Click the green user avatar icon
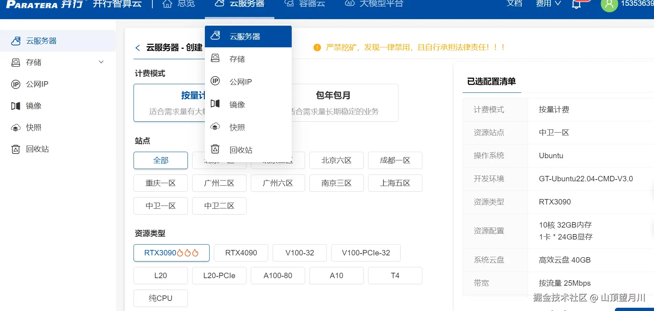 (609, 4)
